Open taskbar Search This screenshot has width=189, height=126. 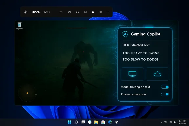coord(76,122)
